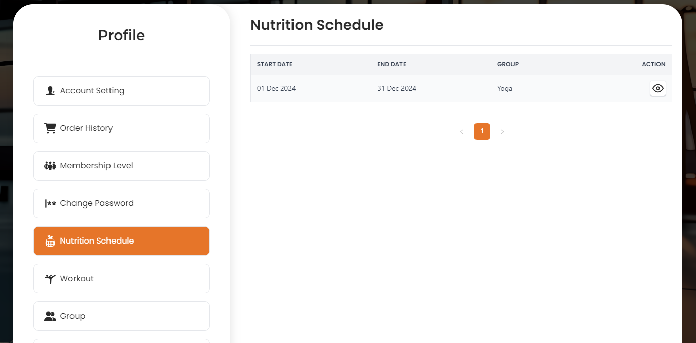Click the 31 Dec 2024 end date cell
This screenshot has height=343, width=696.
(396, 88)
